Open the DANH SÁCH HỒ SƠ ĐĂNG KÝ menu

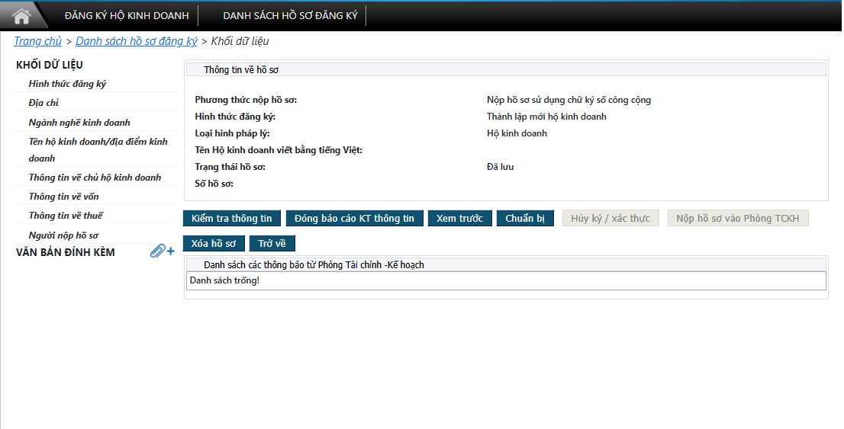click(x=290, y=16)
